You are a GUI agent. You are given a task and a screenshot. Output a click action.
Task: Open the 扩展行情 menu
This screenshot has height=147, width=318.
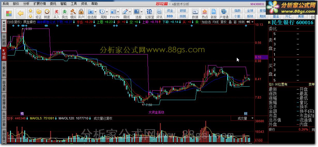coord(40,4)
